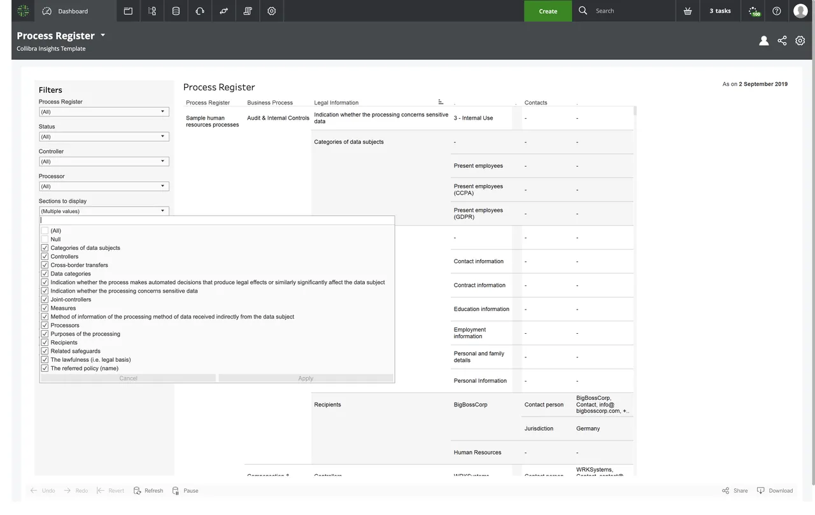The height and width of the screenshot is (515, 815).
Task: Click the Business Process column header
Action: tap(270, 102)
